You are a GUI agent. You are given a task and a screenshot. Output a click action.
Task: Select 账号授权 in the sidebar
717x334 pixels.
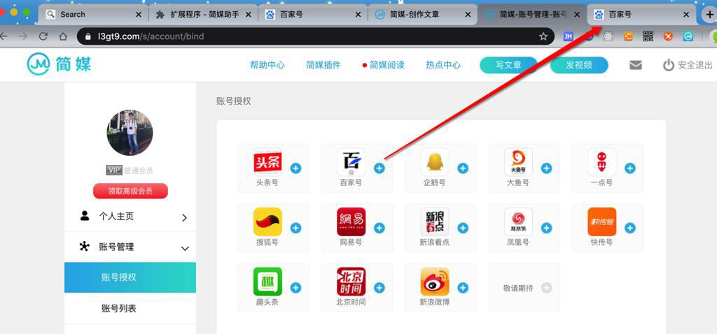point(130,277)
